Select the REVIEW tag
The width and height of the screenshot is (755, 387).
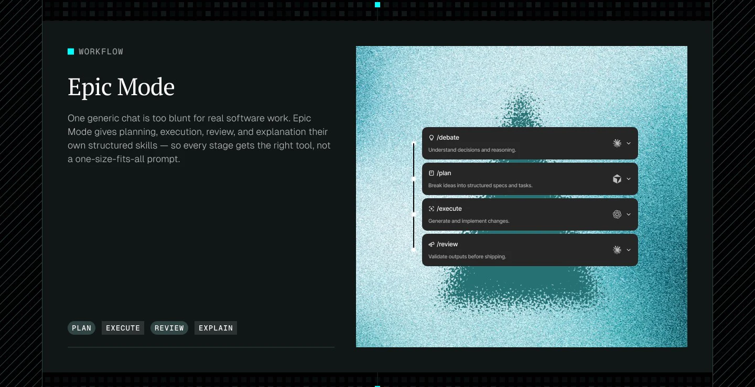(x=169, y=328)
